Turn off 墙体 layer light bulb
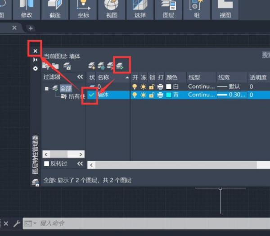This screenshot has width=270, height=236. pyautogui.click(x=135, y=95)
